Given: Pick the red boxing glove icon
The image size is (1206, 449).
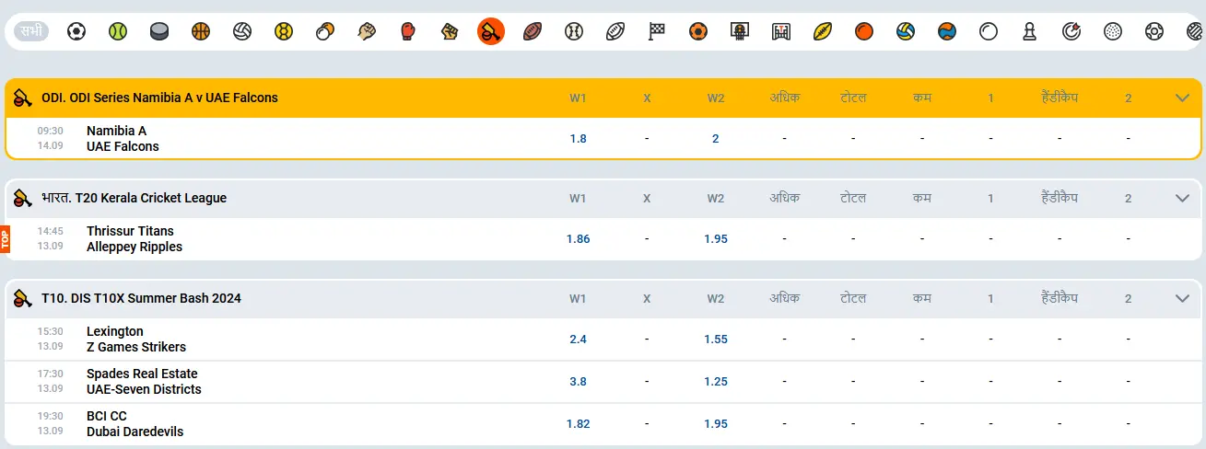Looking at the screenshot, I should [x=408, y=32].
